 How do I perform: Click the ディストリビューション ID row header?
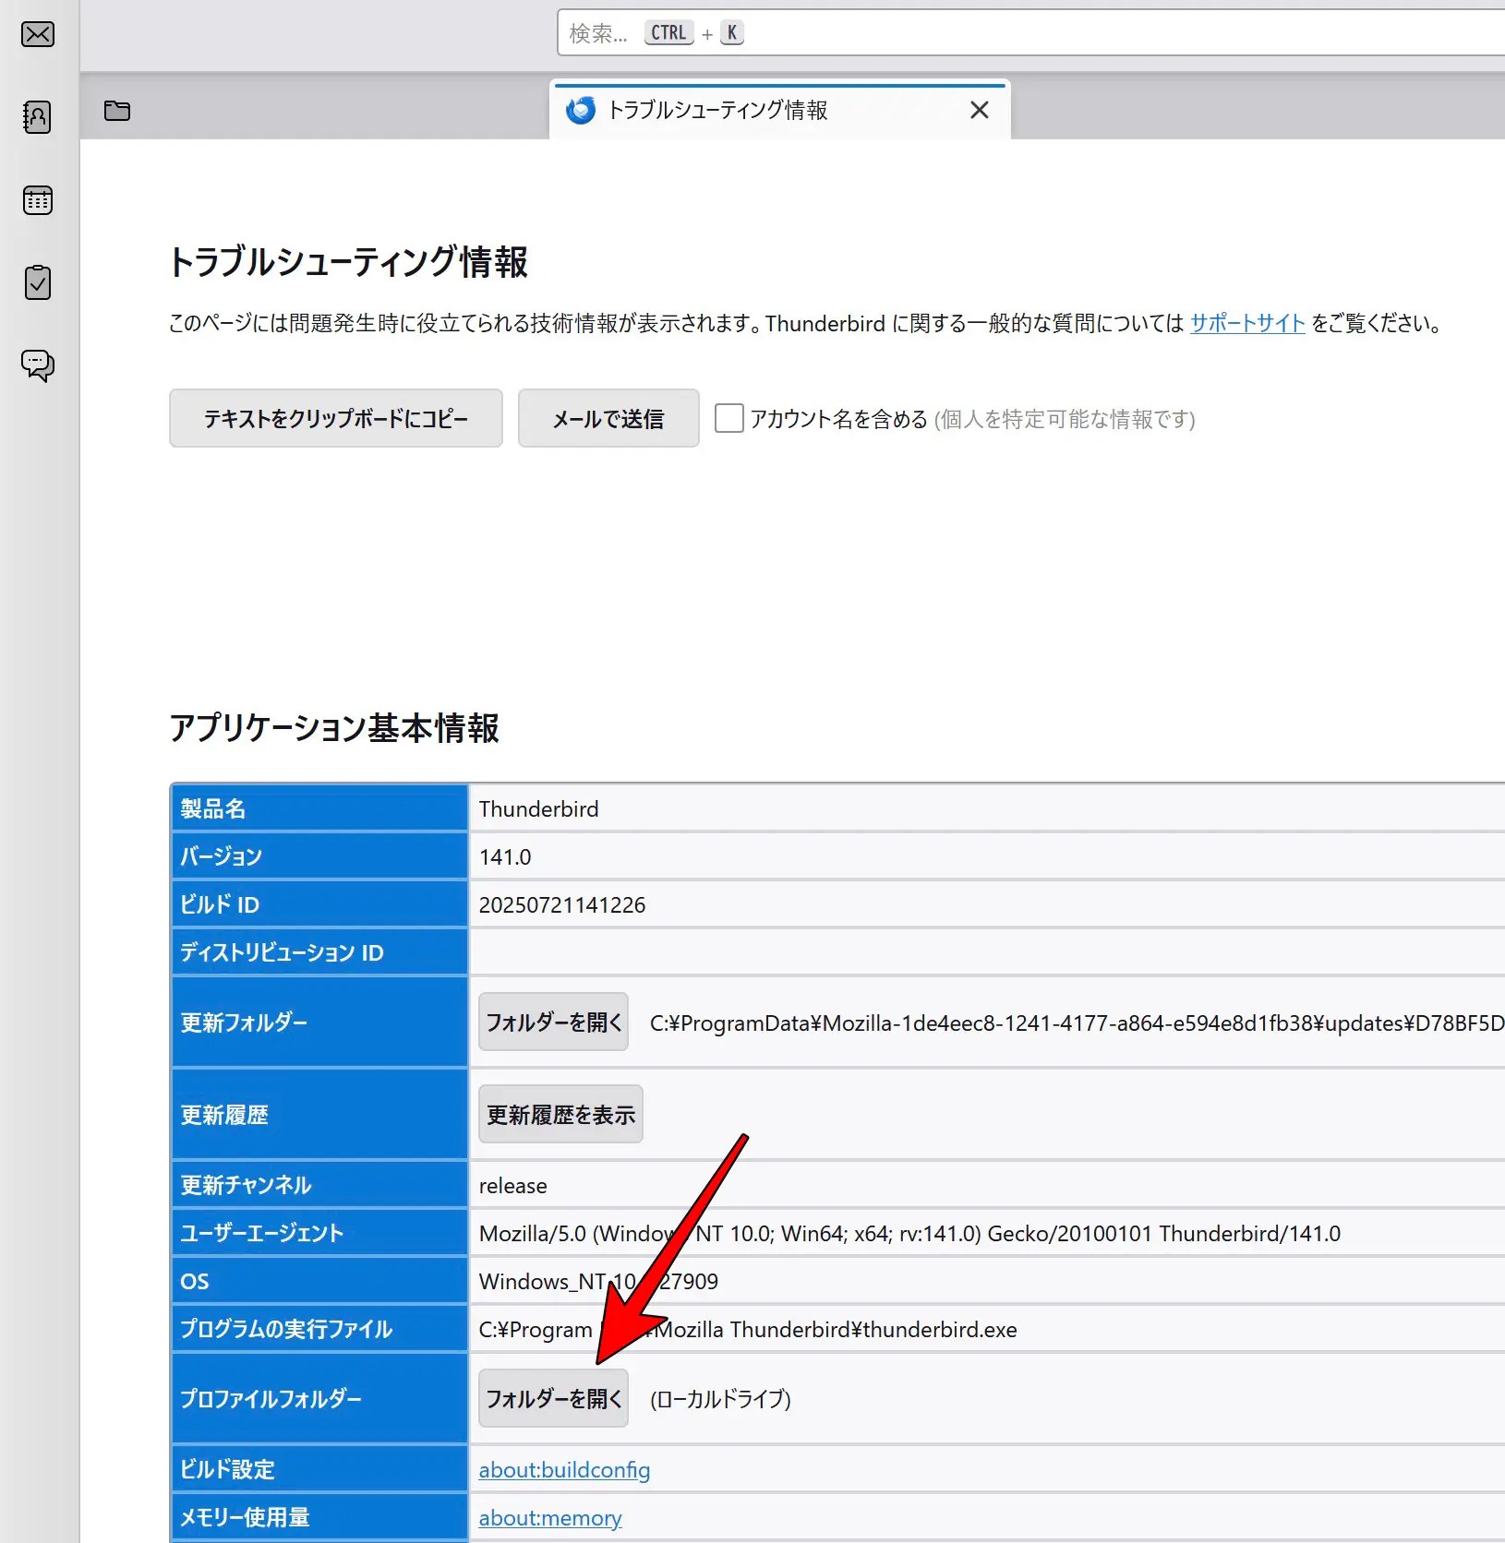click(x=319, y=952)
